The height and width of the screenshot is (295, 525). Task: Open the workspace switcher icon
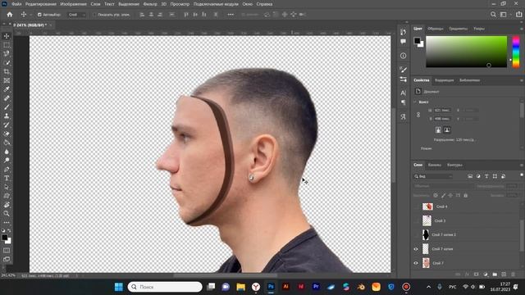[x=504, y=15]
